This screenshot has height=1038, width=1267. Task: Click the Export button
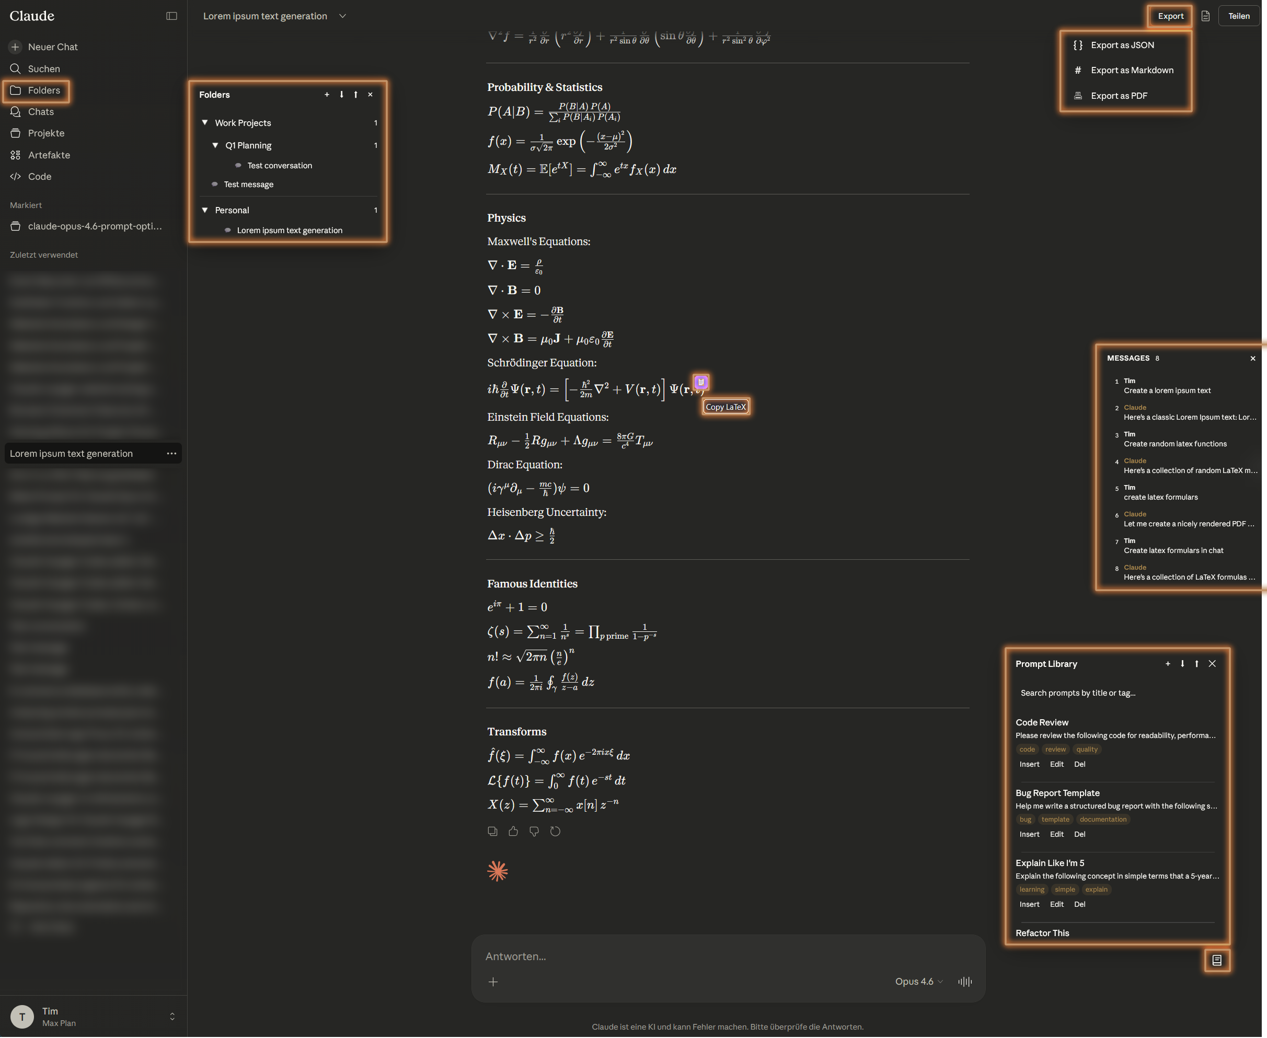1170,16
